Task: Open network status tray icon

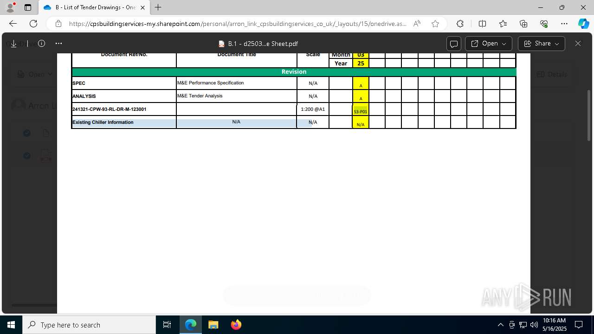Action: 523,325
